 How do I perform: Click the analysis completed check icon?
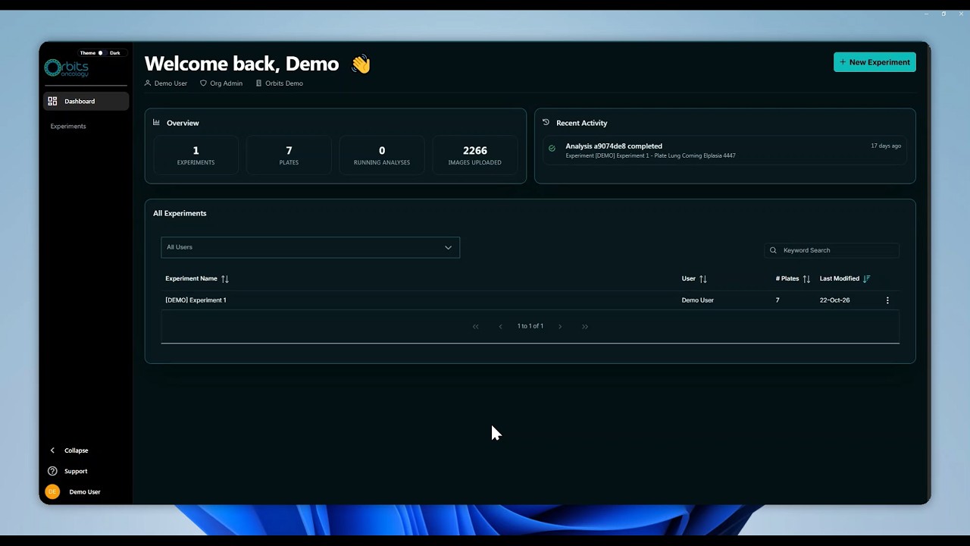[x=552, y=149]
